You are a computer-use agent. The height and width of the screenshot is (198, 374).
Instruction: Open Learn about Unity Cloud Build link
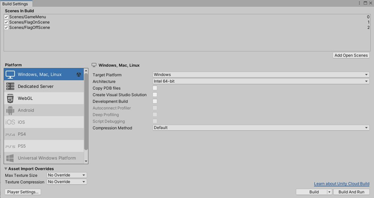click(x=342, y=183)
